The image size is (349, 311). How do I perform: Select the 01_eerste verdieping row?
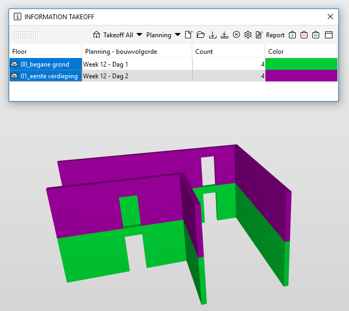coord(45,76)
